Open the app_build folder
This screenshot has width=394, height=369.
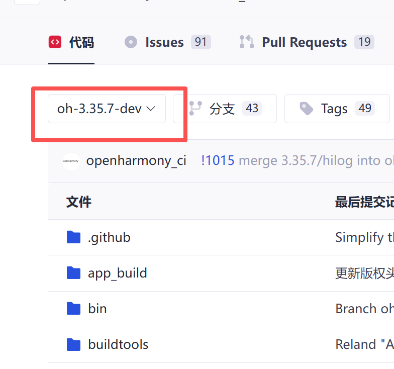(118, 273)
